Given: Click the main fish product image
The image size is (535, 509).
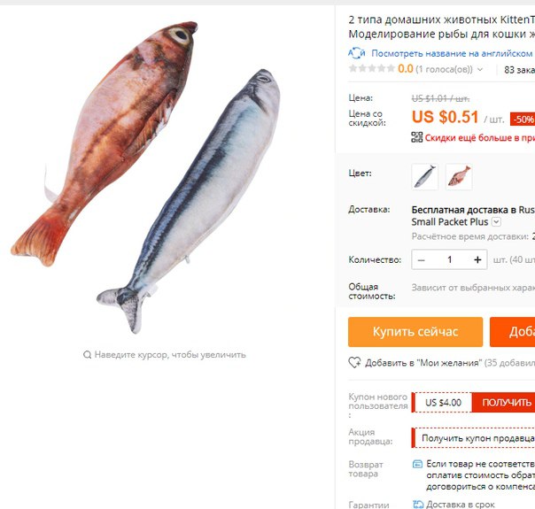Looking at the screenshot, I should click(147, 177).
